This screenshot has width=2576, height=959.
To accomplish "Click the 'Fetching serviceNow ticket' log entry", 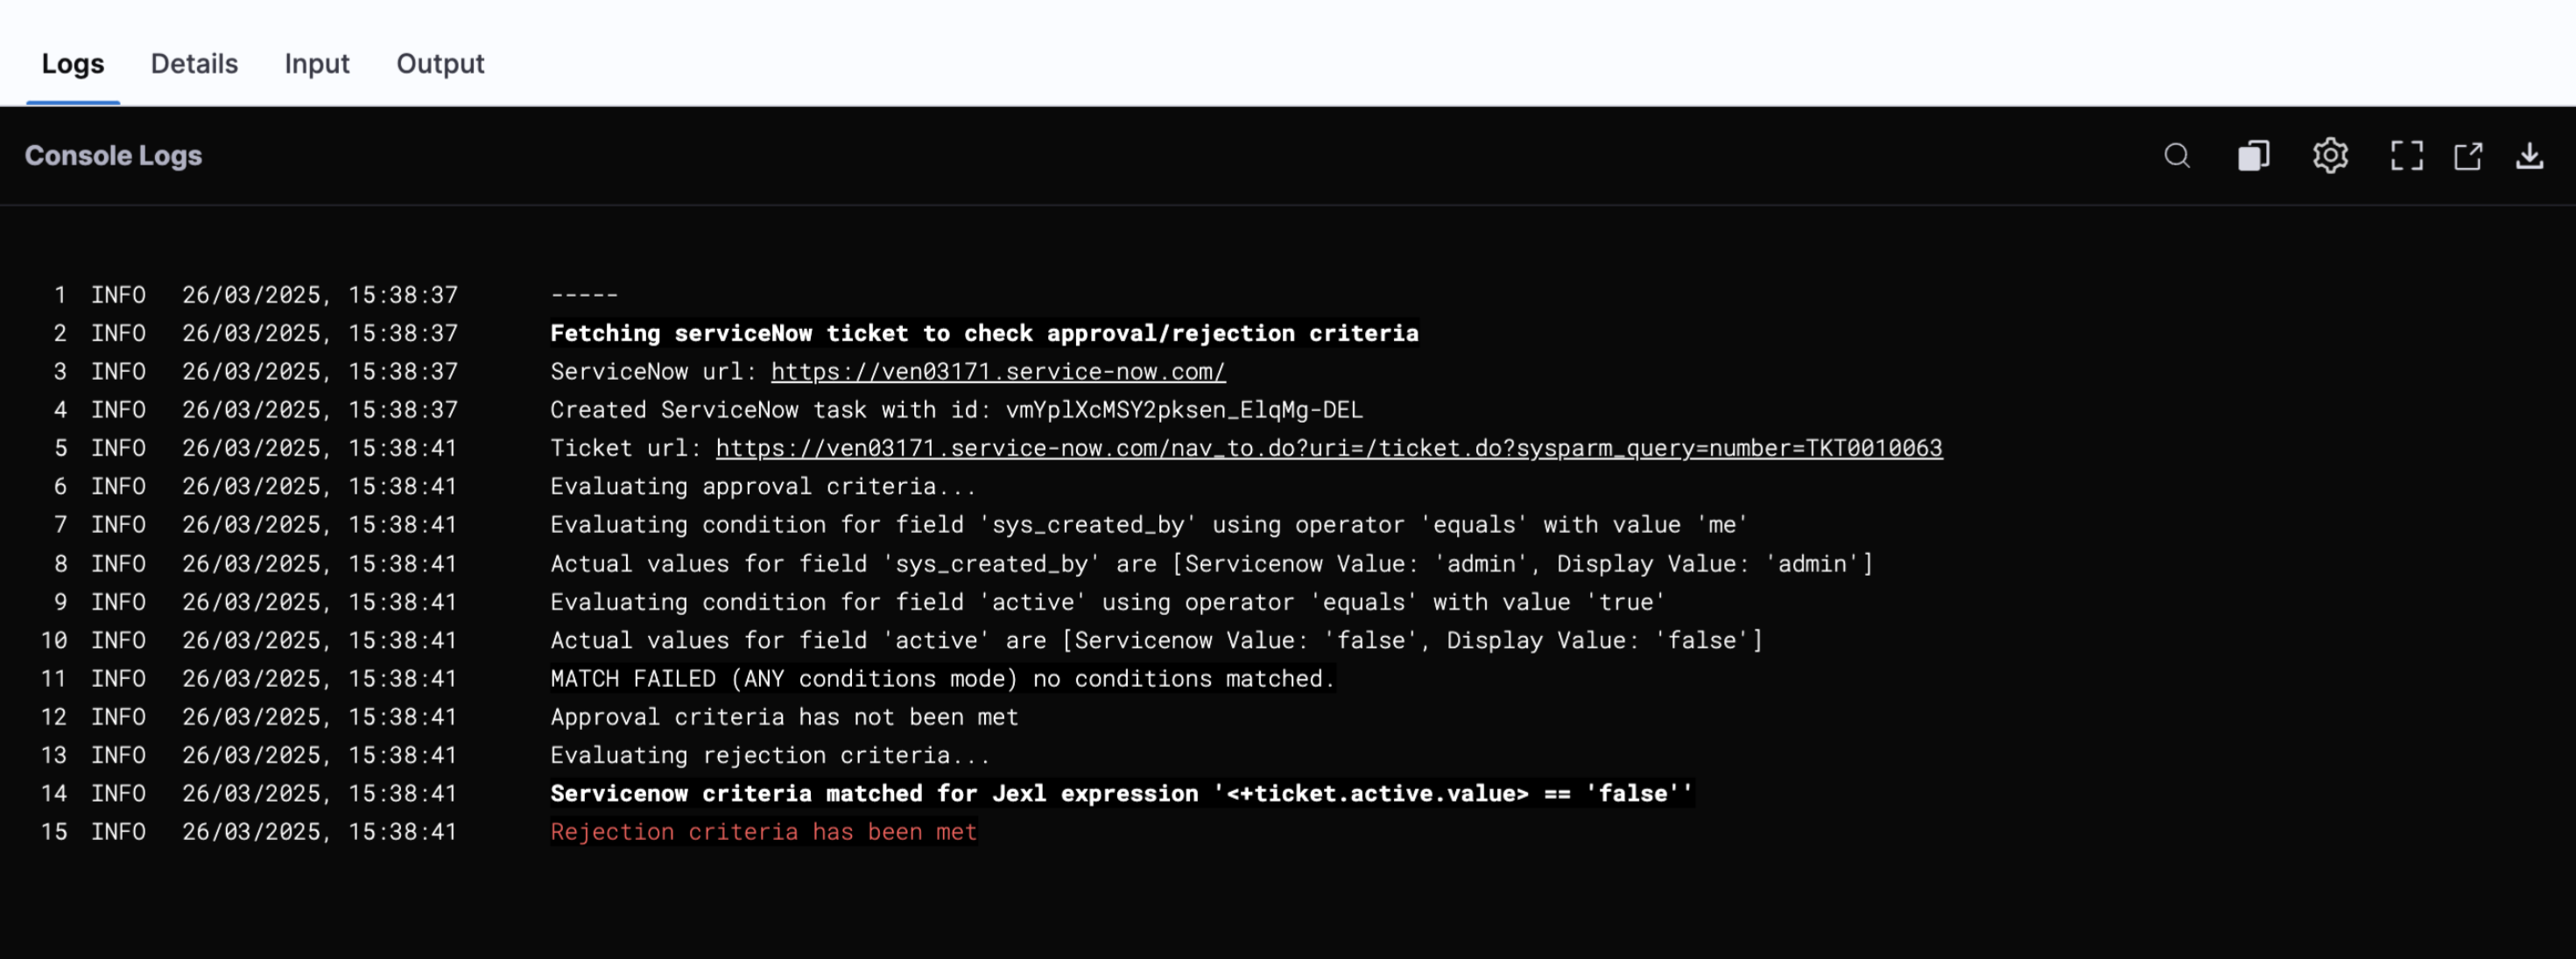I will pos(983,333).
